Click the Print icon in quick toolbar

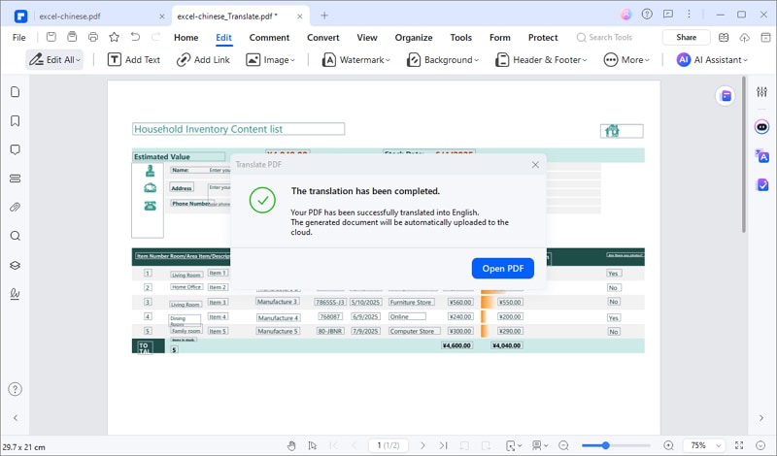coord(92,37)
